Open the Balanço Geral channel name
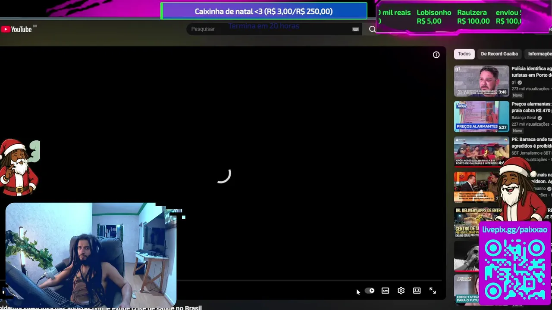 pyautogui.click(x=524, y=118)
